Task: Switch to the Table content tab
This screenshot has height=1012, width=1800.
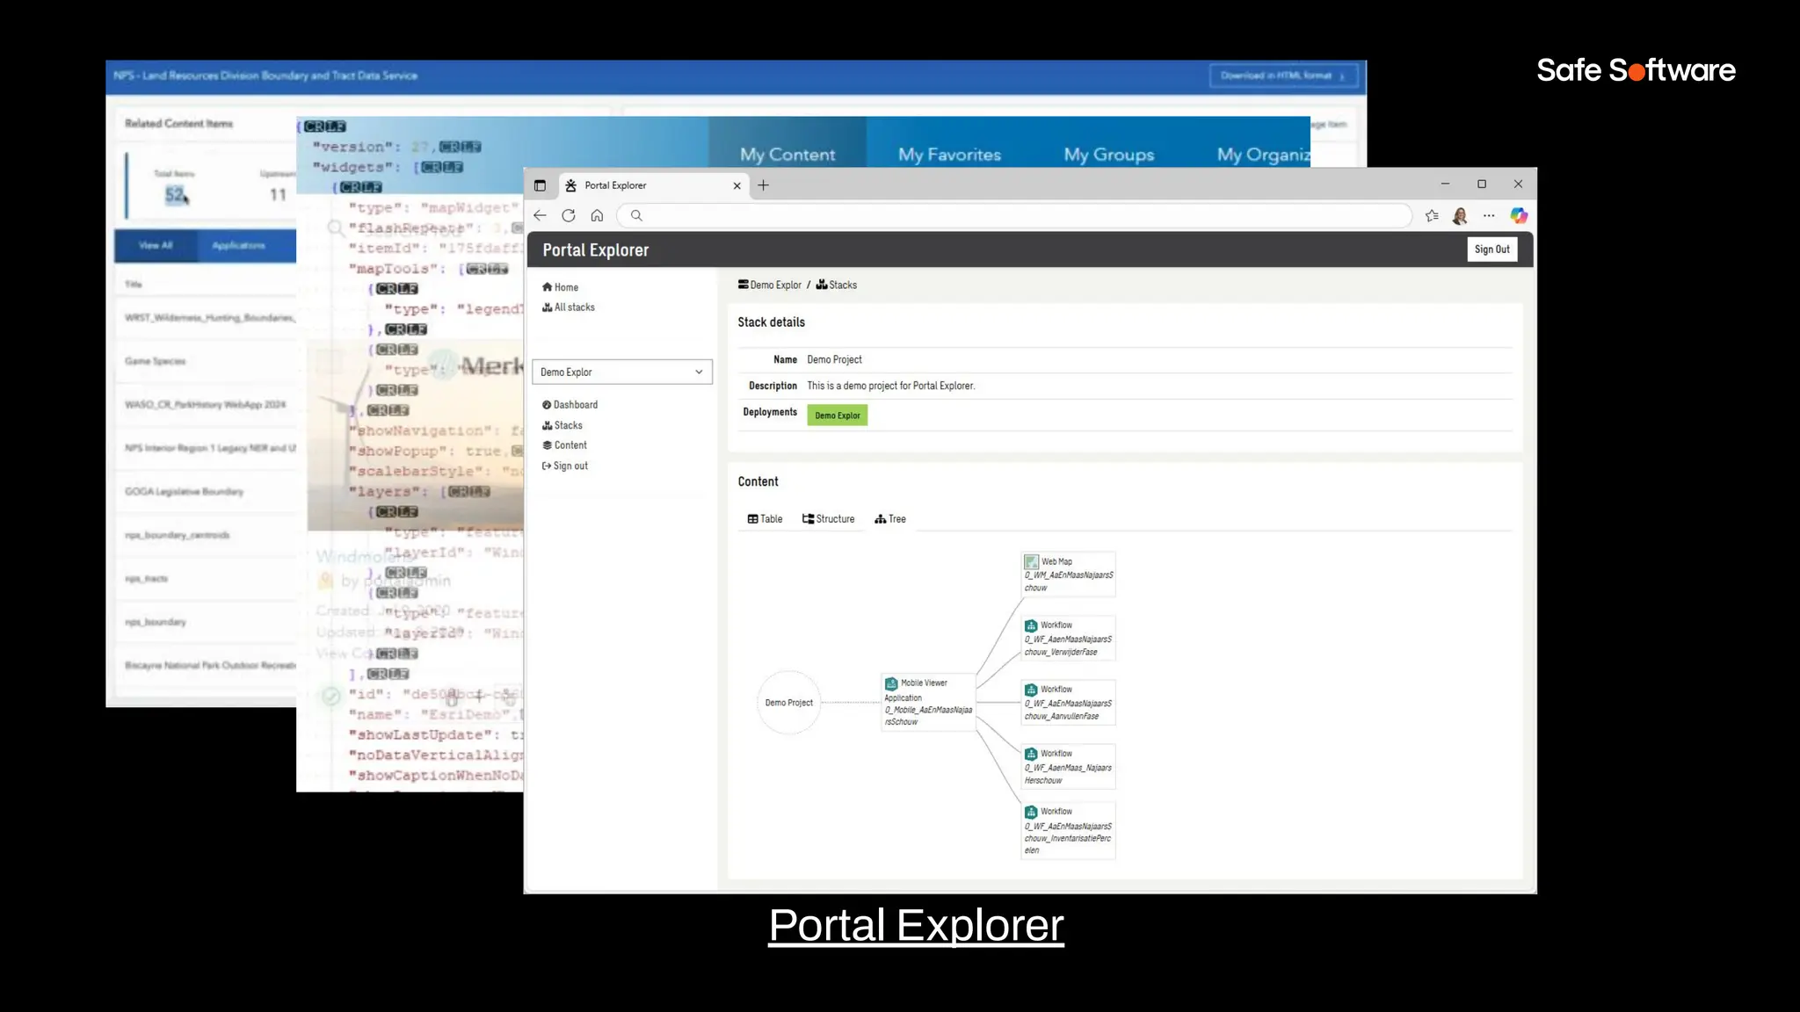Action: tap(765, 519)
